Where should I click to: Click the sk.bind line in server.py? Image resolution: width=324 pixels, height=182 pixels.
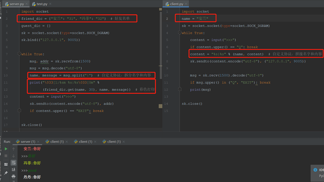(x=51, y=40)
